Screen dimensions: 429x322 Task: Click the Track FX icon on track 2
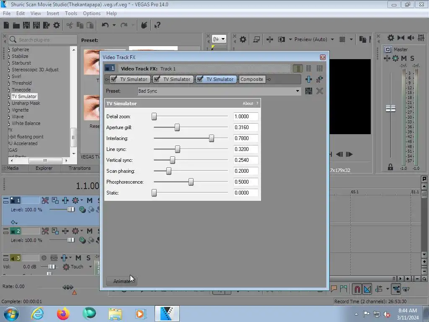tap(65, 231)
